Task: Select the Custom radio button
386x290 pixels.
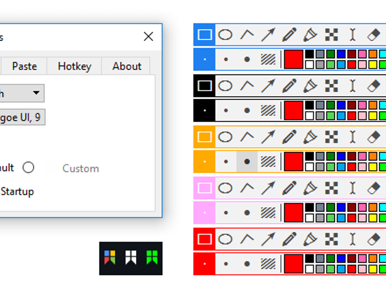Action: point(28,168)
